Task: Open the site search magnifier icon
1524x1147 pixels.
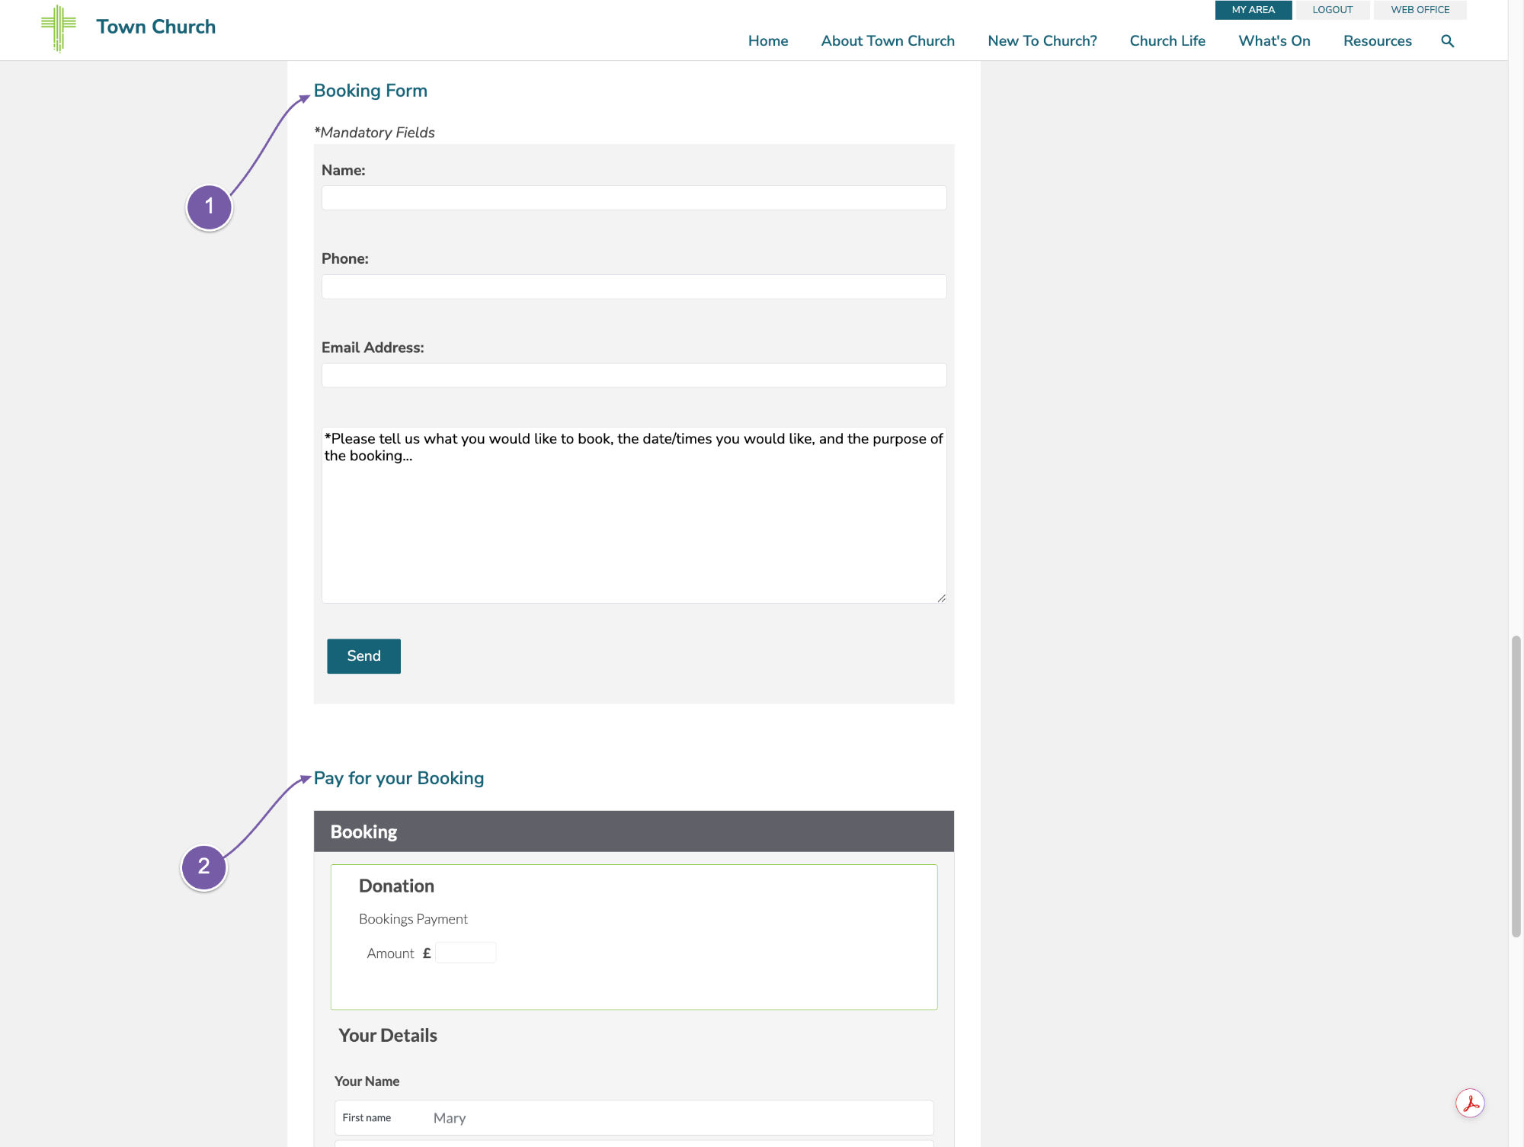Action: coord(1448,41)
